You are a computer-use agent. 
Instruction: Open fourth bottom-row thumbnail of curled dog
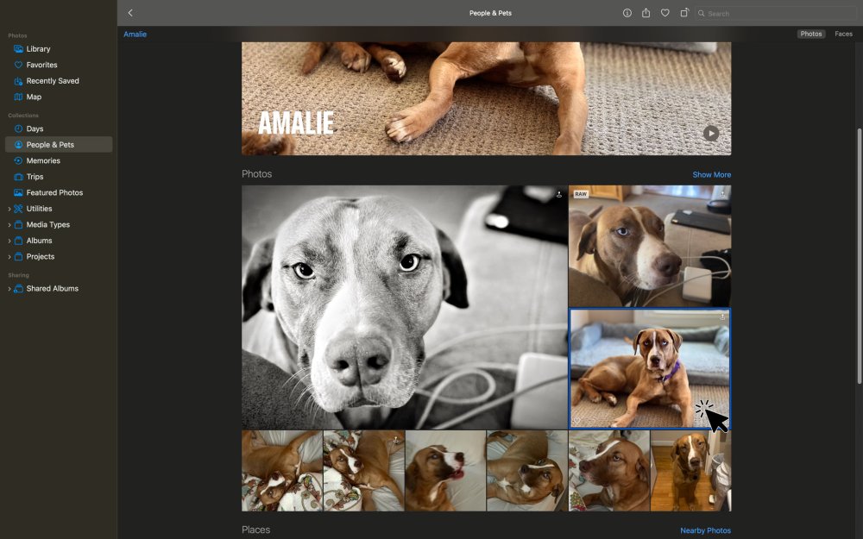pyautogui.click(x=527, y=471)
